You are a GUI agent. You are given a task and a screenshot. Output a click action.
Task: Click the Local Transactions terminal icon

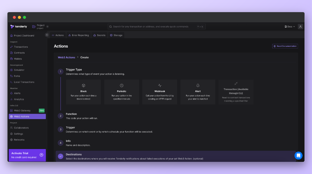click(x=11, y=82)
